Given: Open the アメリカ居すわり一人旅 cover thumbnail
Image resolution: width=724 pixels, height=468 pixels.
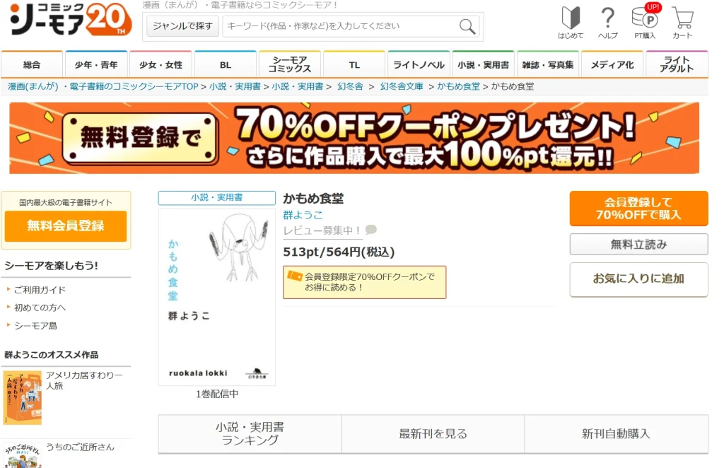Looking at the screenshot, I should [23, 397].
